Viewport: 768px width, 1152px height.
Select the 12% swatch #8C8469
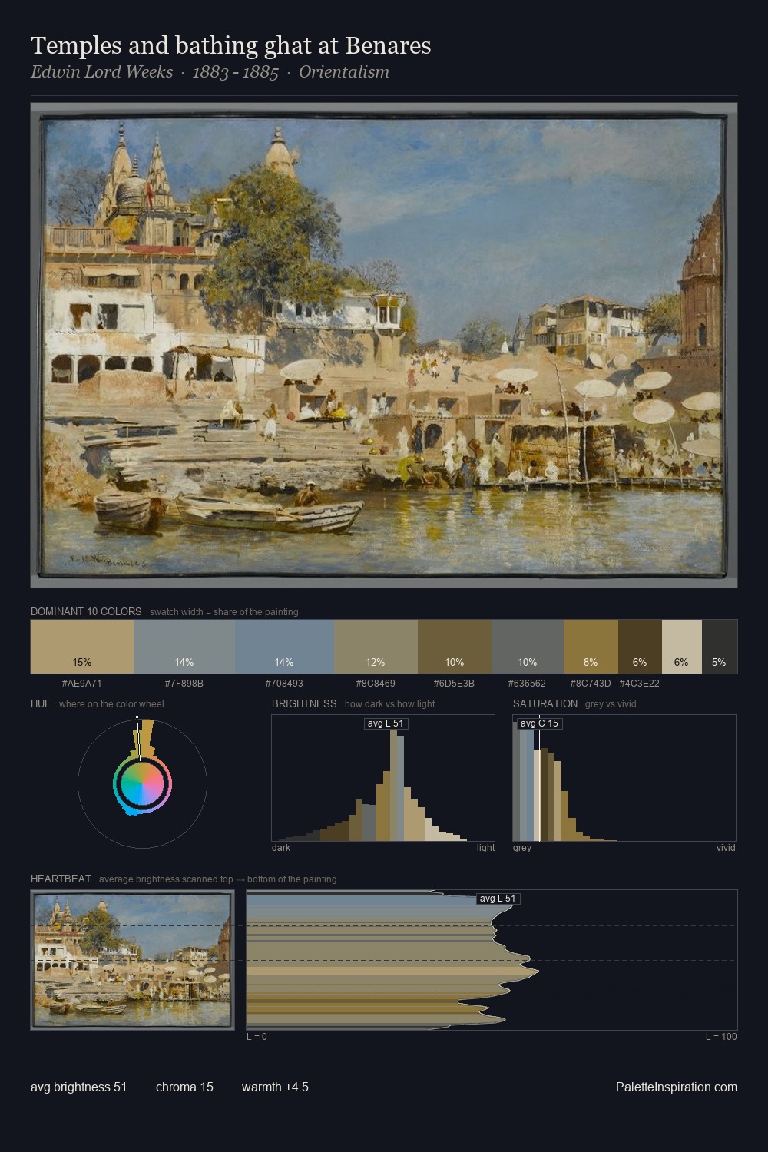pyautogui.click(x=376, y=646)
